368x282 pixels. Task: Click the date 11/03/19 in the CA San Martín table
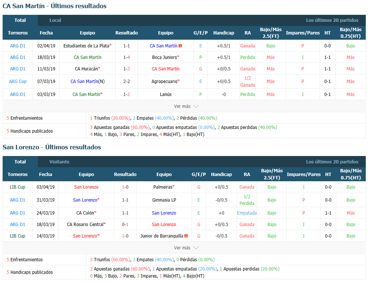click(x=46, y=69)
